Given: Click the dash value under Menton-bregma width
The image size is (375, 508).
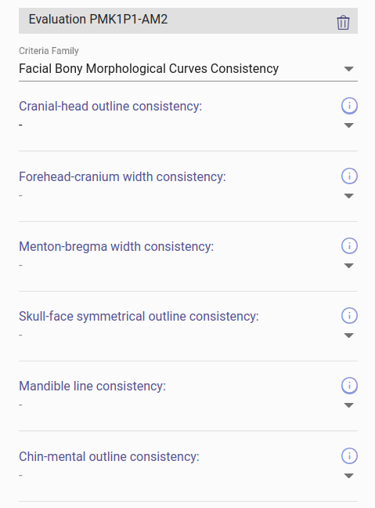Looking at the screenshot, I should coord(20,265).
